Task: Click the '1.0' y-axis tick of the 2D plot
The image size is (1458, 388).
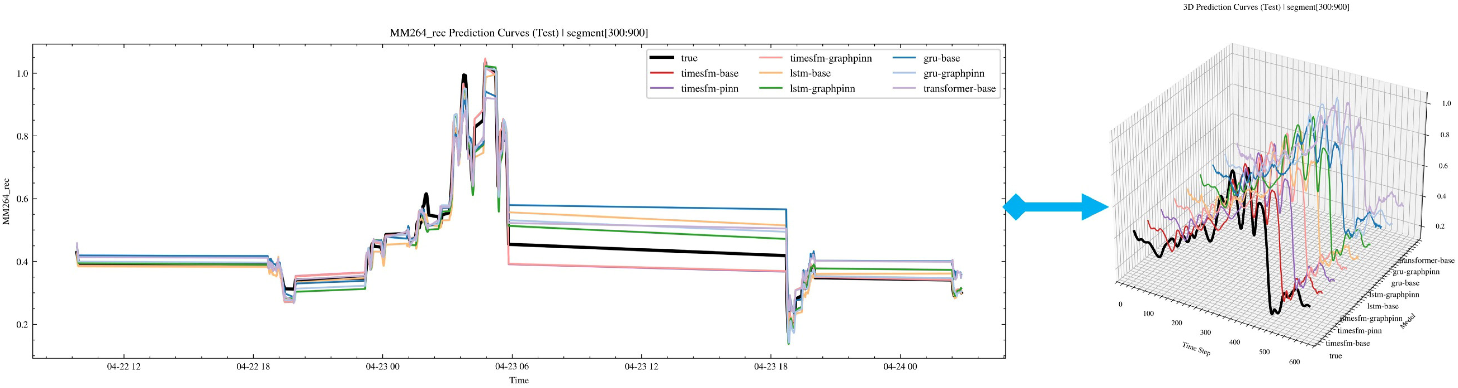Action: pyautogui.click(x=22, y=74)
